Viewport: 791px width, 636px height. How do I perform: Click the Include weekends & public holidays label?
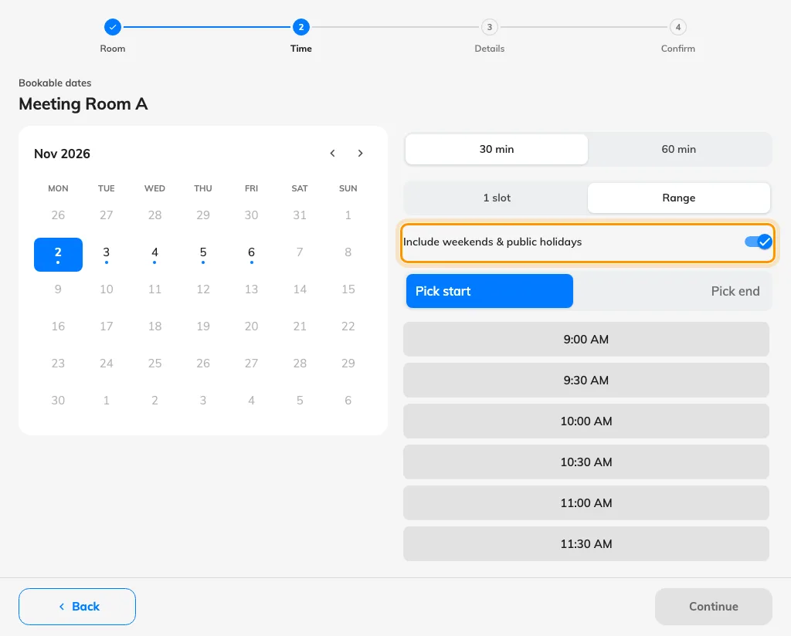point(492,242)
